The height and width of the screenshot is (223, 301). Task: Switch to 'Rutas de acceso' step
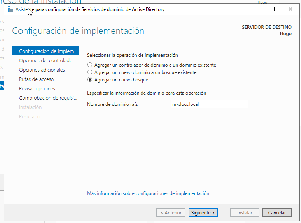[37, 79]
